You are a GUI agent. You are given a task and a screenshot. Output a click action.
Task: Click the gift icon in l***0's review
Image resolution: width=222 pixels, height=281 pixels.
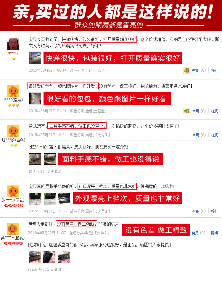click(186, 111)
